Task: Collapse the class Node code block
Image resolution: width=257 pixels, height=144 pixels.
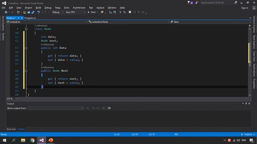Action: [26, 29]
